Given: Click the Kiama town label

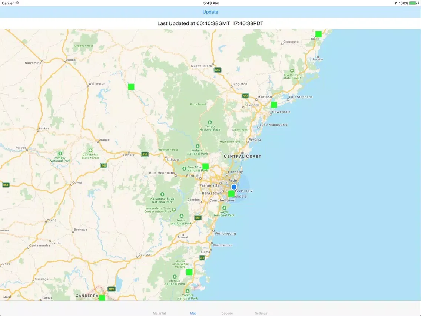Looking at the screenshot, I should (205, 252).
